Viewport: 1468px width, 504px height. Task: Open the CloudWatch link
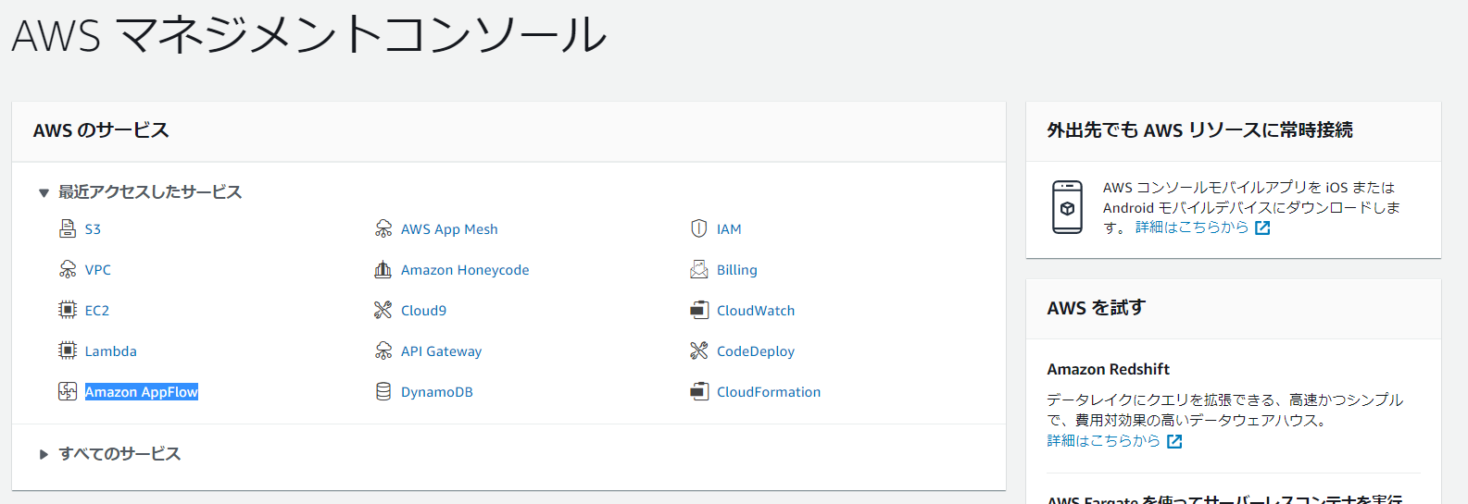755,311
